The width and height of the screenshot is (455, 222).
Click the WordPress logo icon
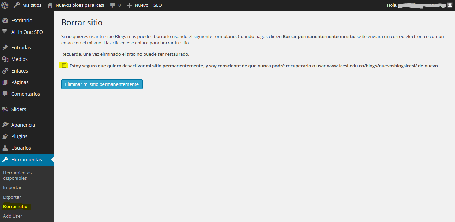click(x=5, y=5)
